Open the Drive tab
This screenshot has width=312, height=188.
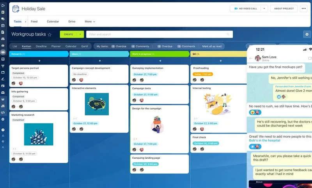coord(72,21)
